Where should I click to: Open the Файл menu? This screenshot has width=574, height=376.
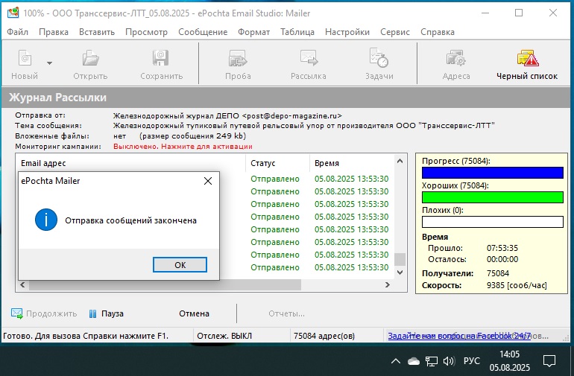click(18, 32)
